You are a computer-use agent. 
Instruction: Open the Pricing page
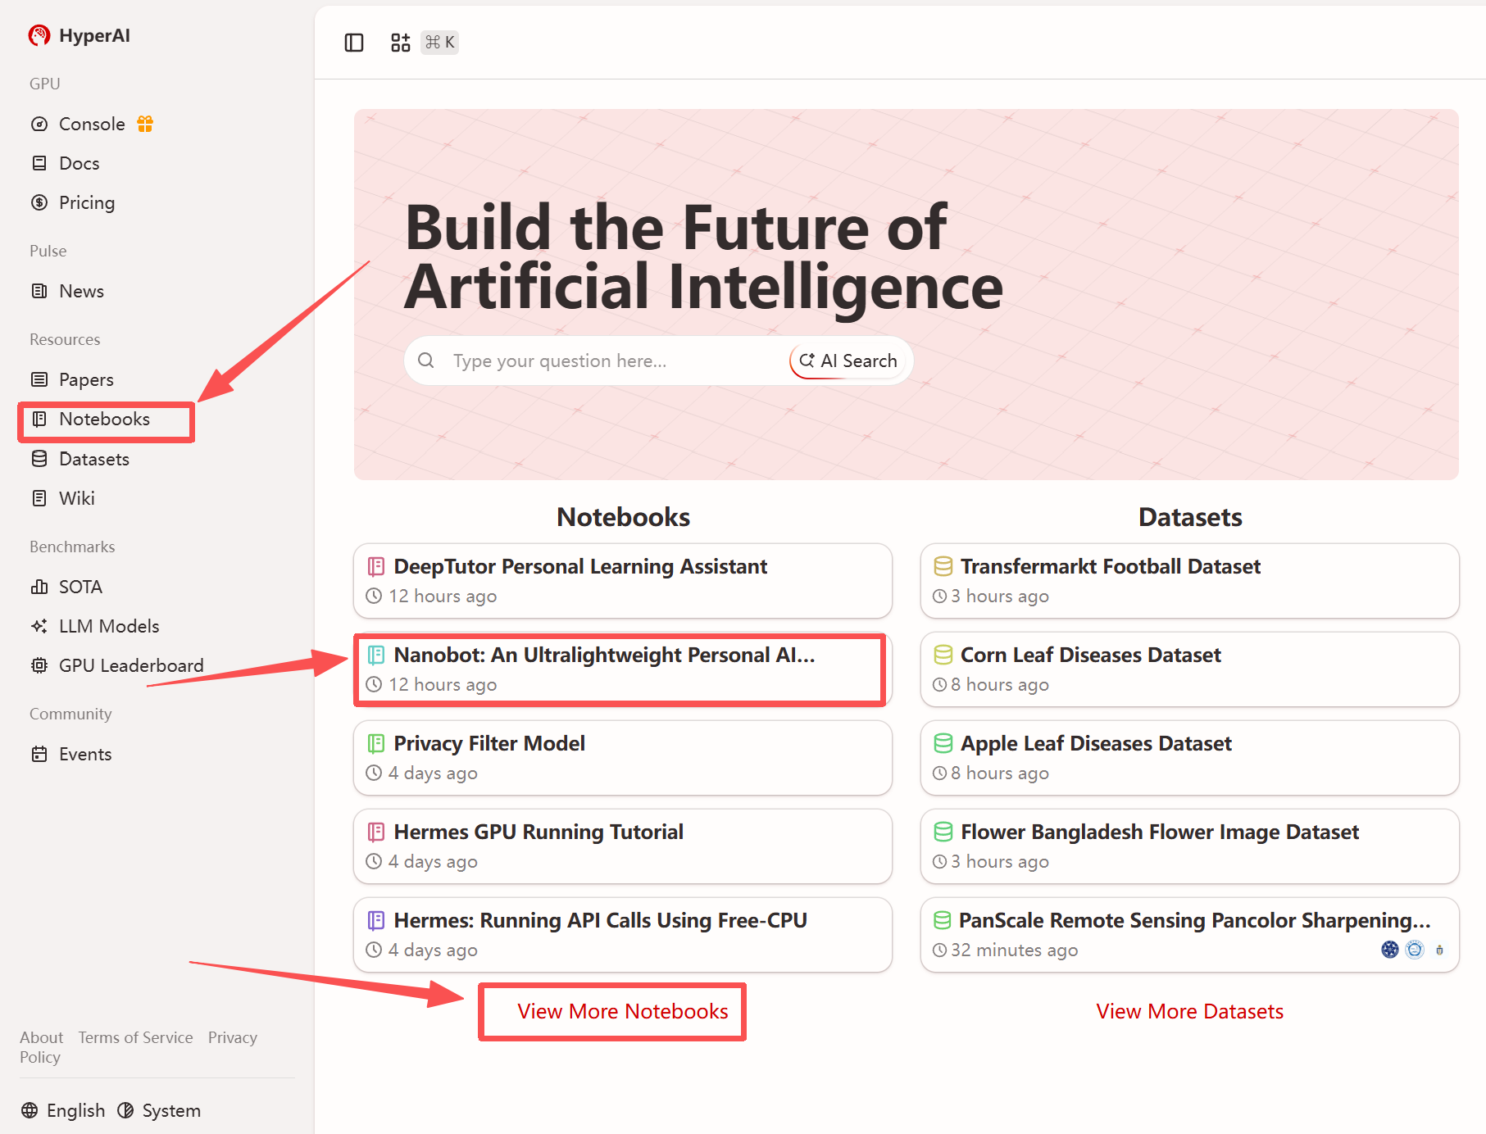pyautogui.click(x=86, y=202)
